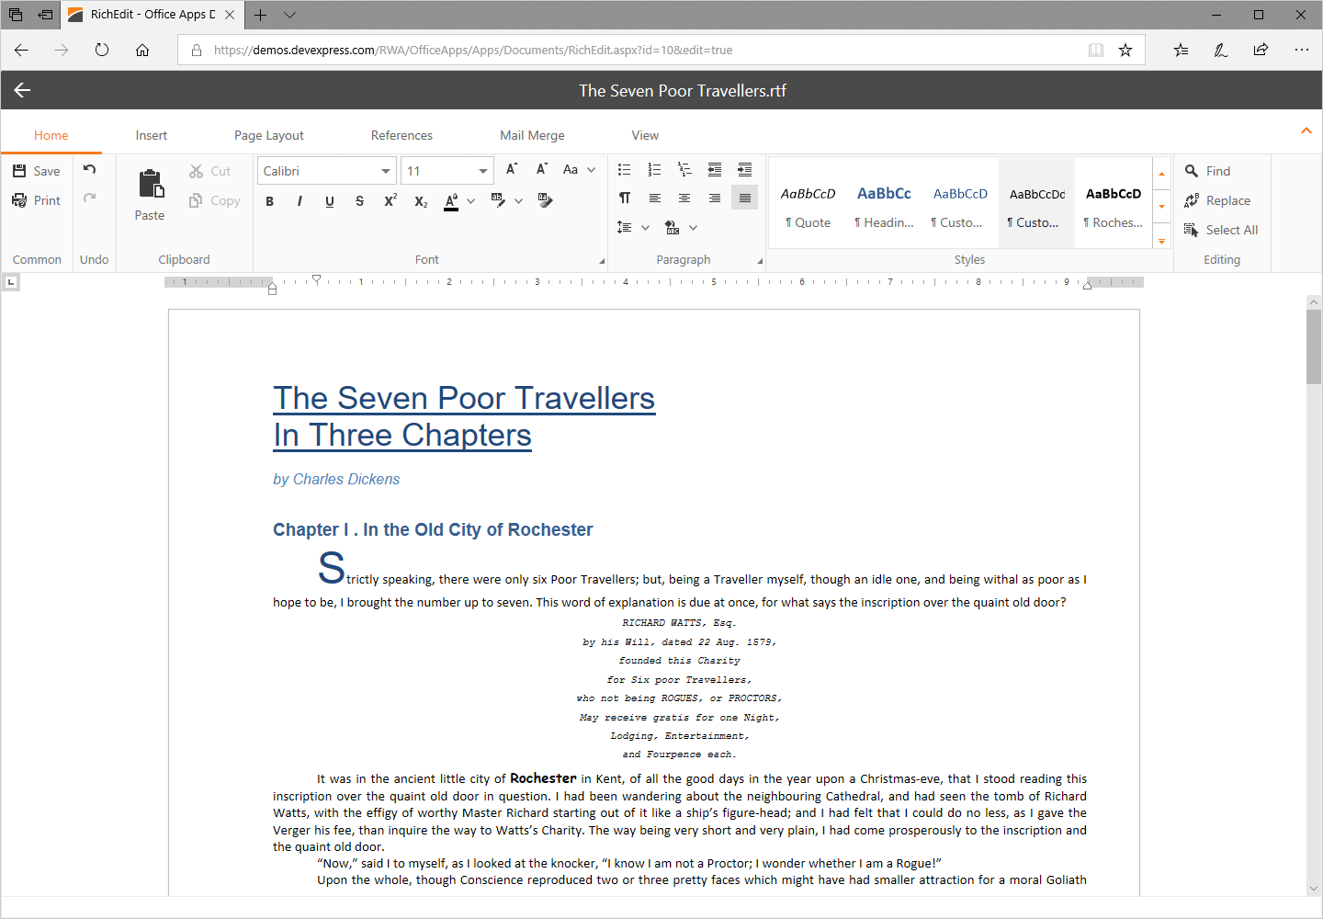This screenshot has height=919, width=1323.
Task: Toggle show hidden paragraph marks
Action: tap(625, 198)
